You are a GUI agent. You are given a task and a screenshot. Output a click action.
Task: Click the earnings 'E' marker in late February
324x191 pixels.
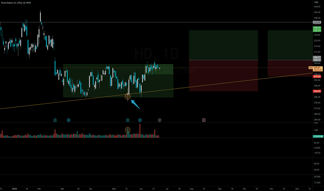pyautogui.click(x=55, y=120)
